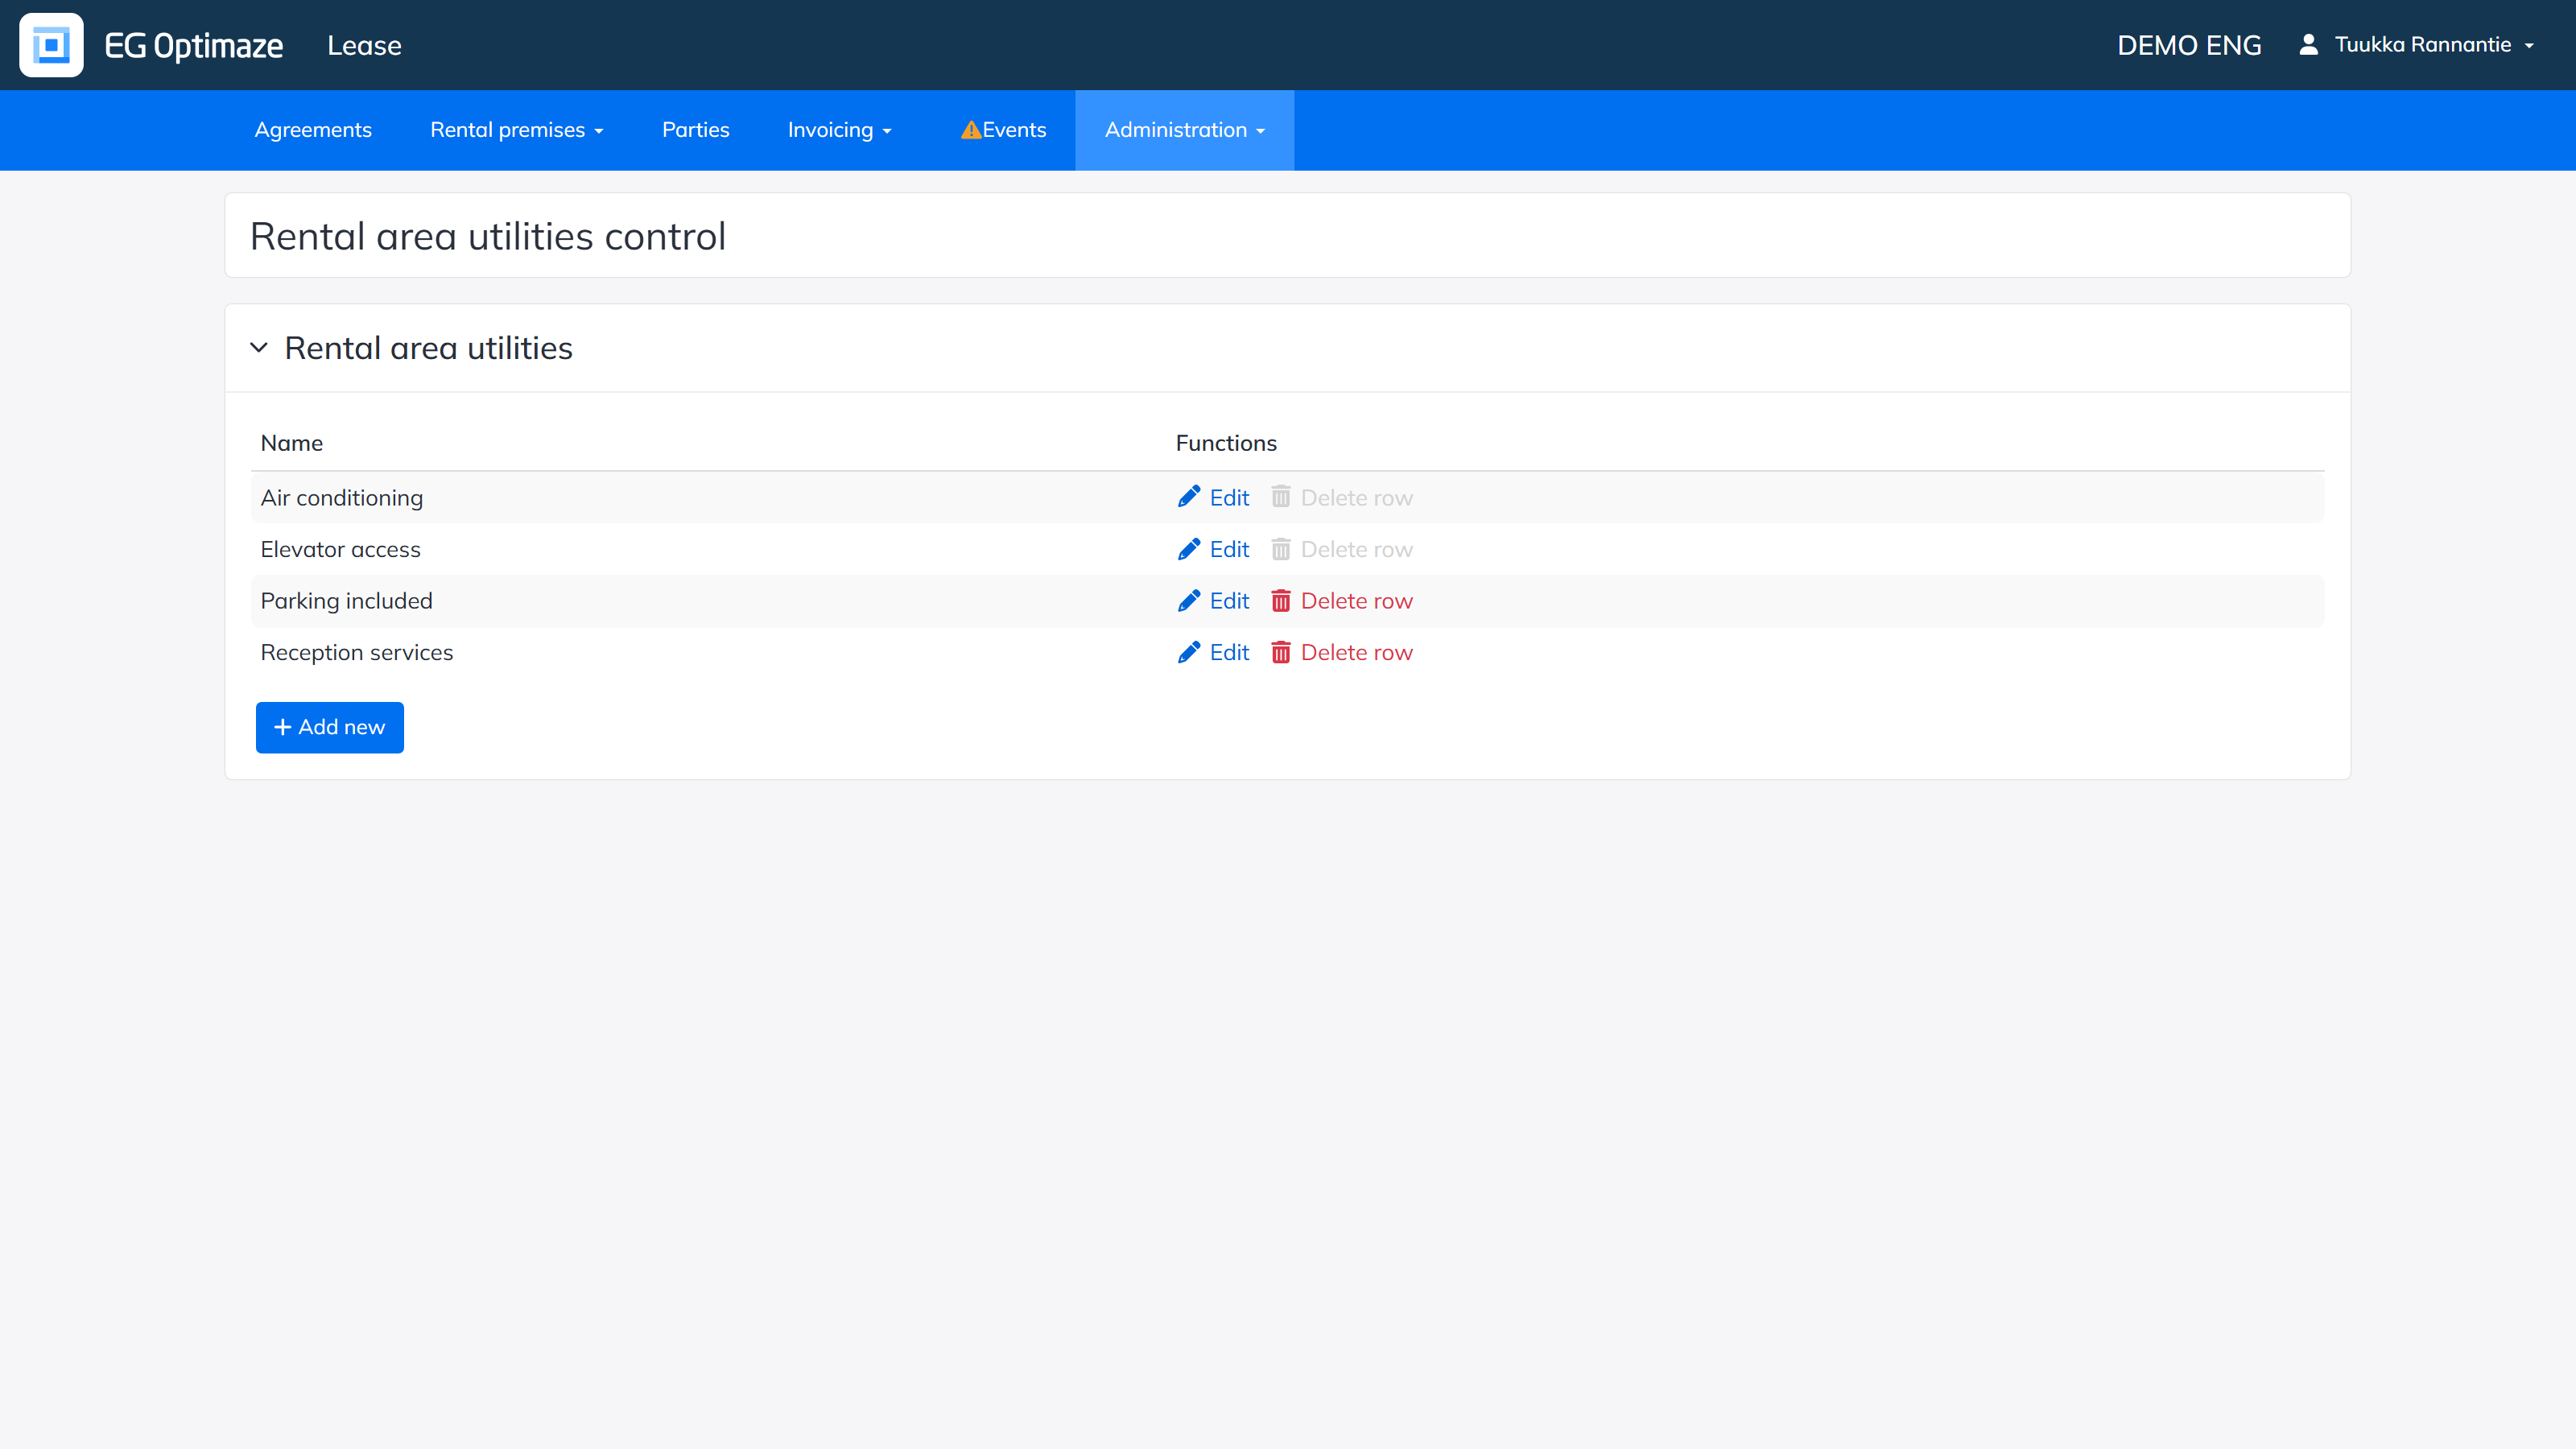
Task: Click Add new button
Action: [329, 727]
